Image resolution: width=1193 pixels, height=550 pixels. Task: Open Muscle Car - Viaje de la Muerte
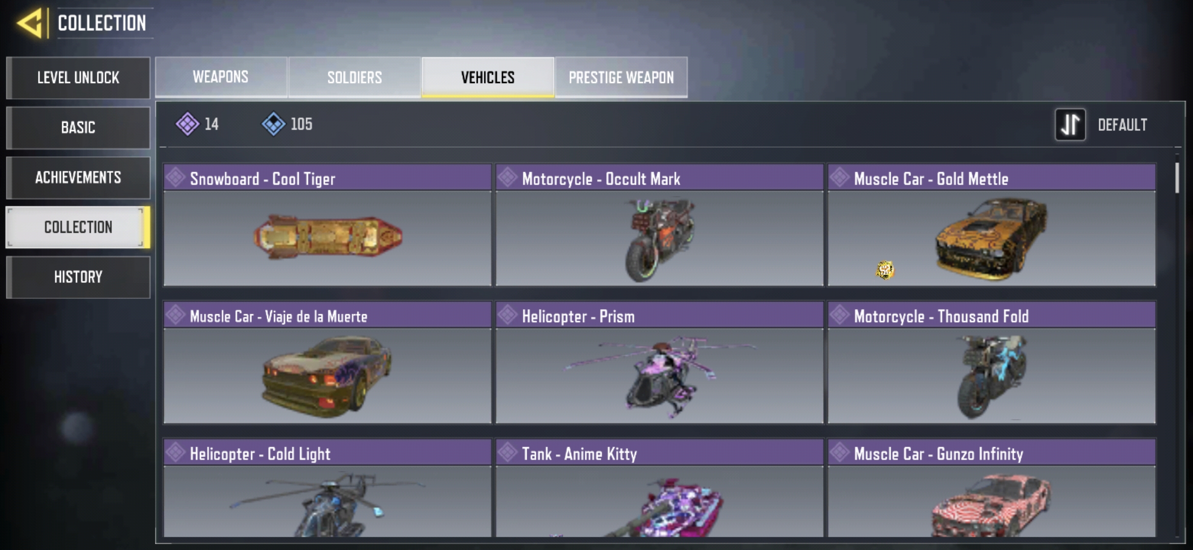coord(327,362)
